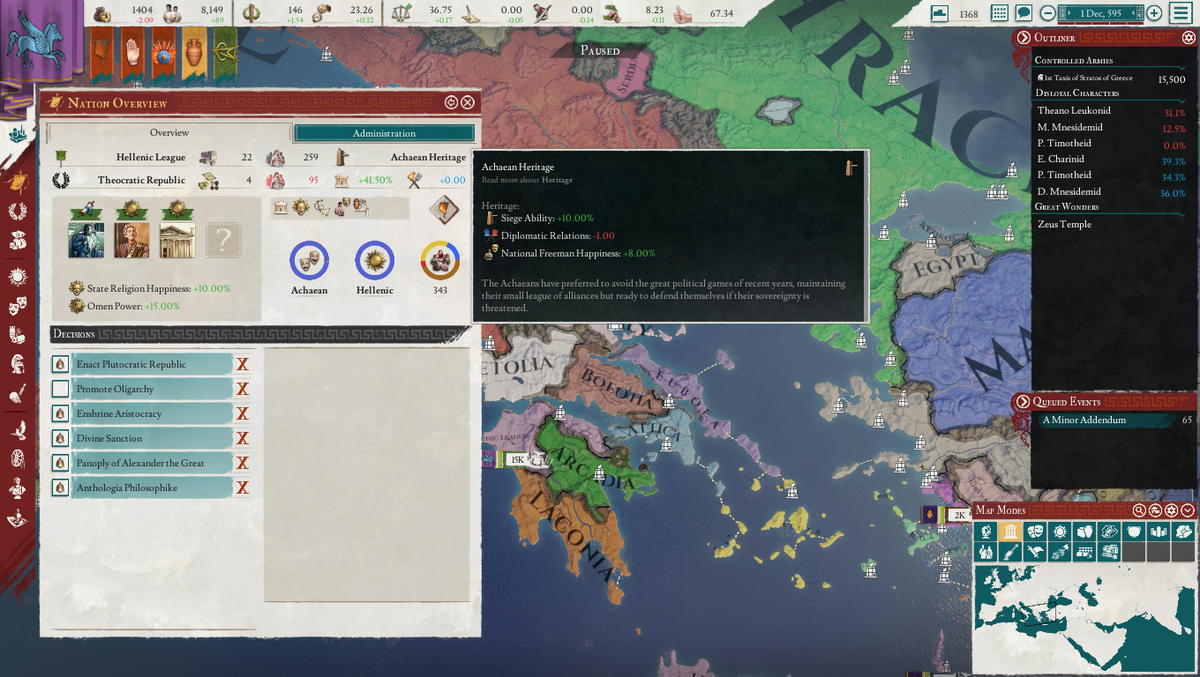Click the Pegasus nation flag

[41, 41]
